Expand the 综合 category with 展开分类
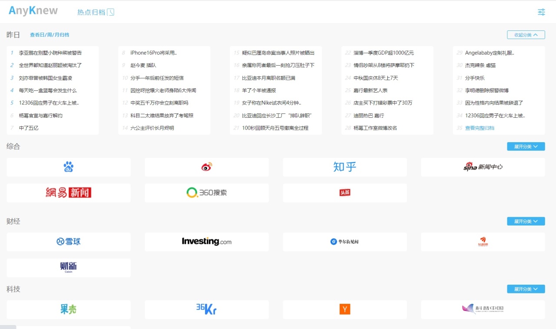The height and width of the screenshot is (329, 556). (526, 146)
